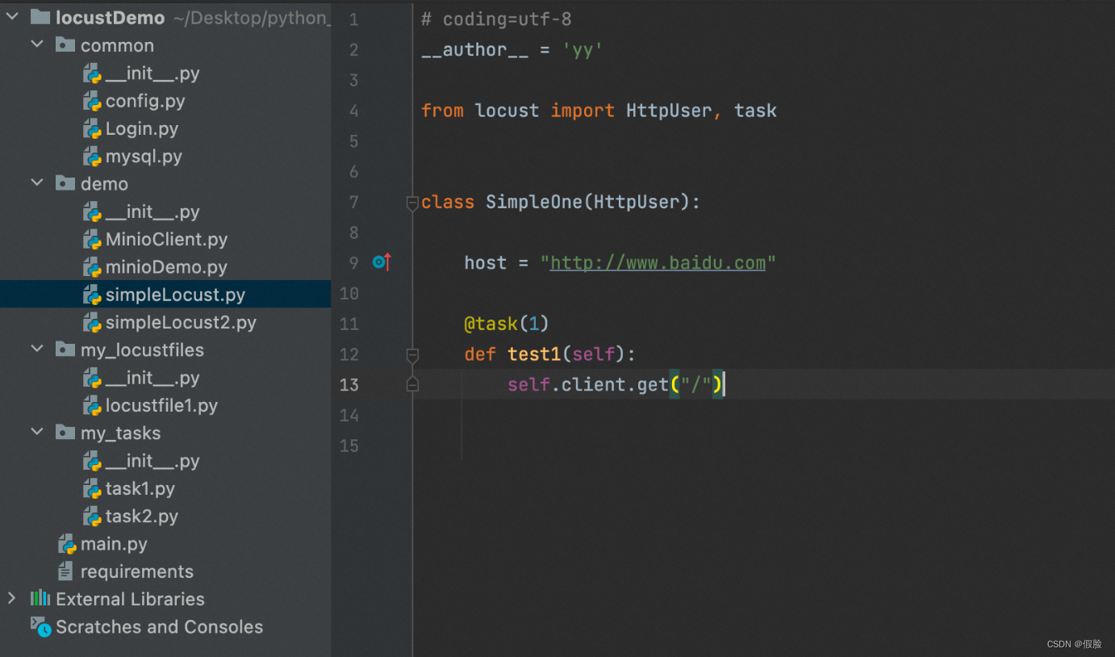Click line number 10 in the gutter
The image size is (1115, 657).
[349, 293]
